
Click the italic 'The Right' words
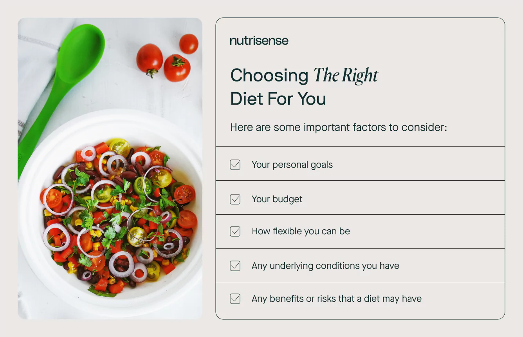(346, 75)
